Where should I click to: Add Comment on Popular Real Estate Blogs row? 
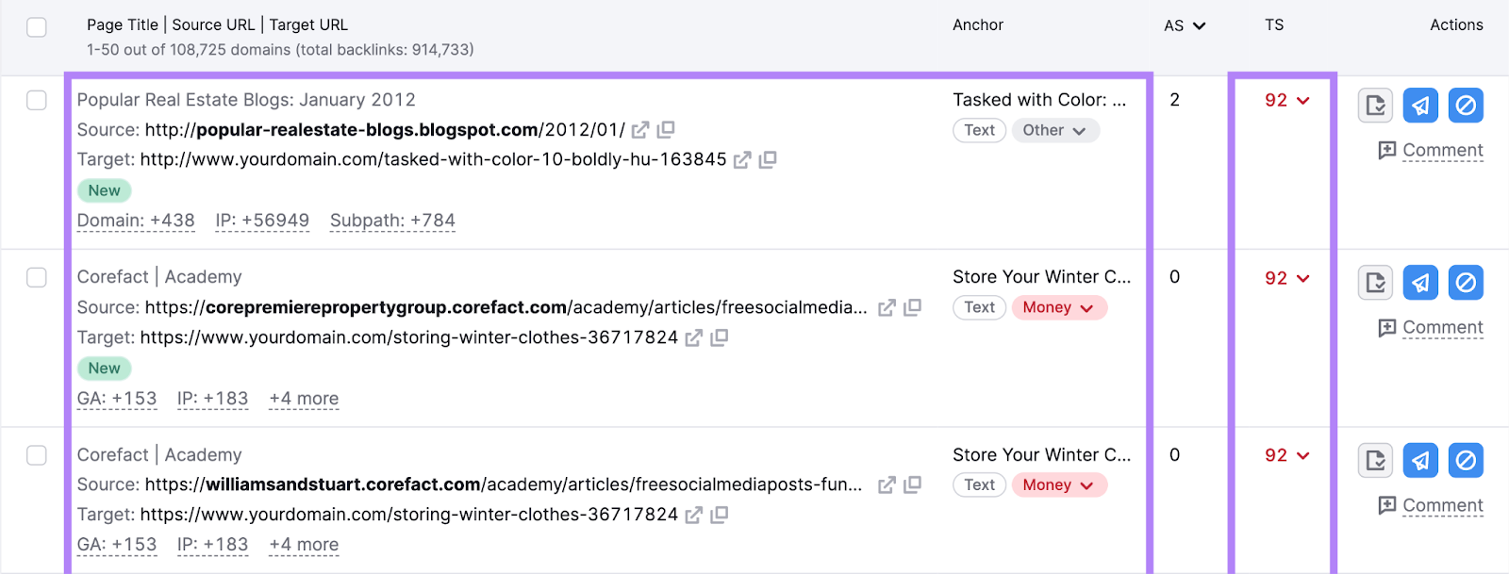pos(1431,150)
